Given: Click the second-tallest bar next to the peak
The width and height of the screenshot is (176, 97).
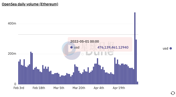Looking at the screenshot, I should point(136,62).
